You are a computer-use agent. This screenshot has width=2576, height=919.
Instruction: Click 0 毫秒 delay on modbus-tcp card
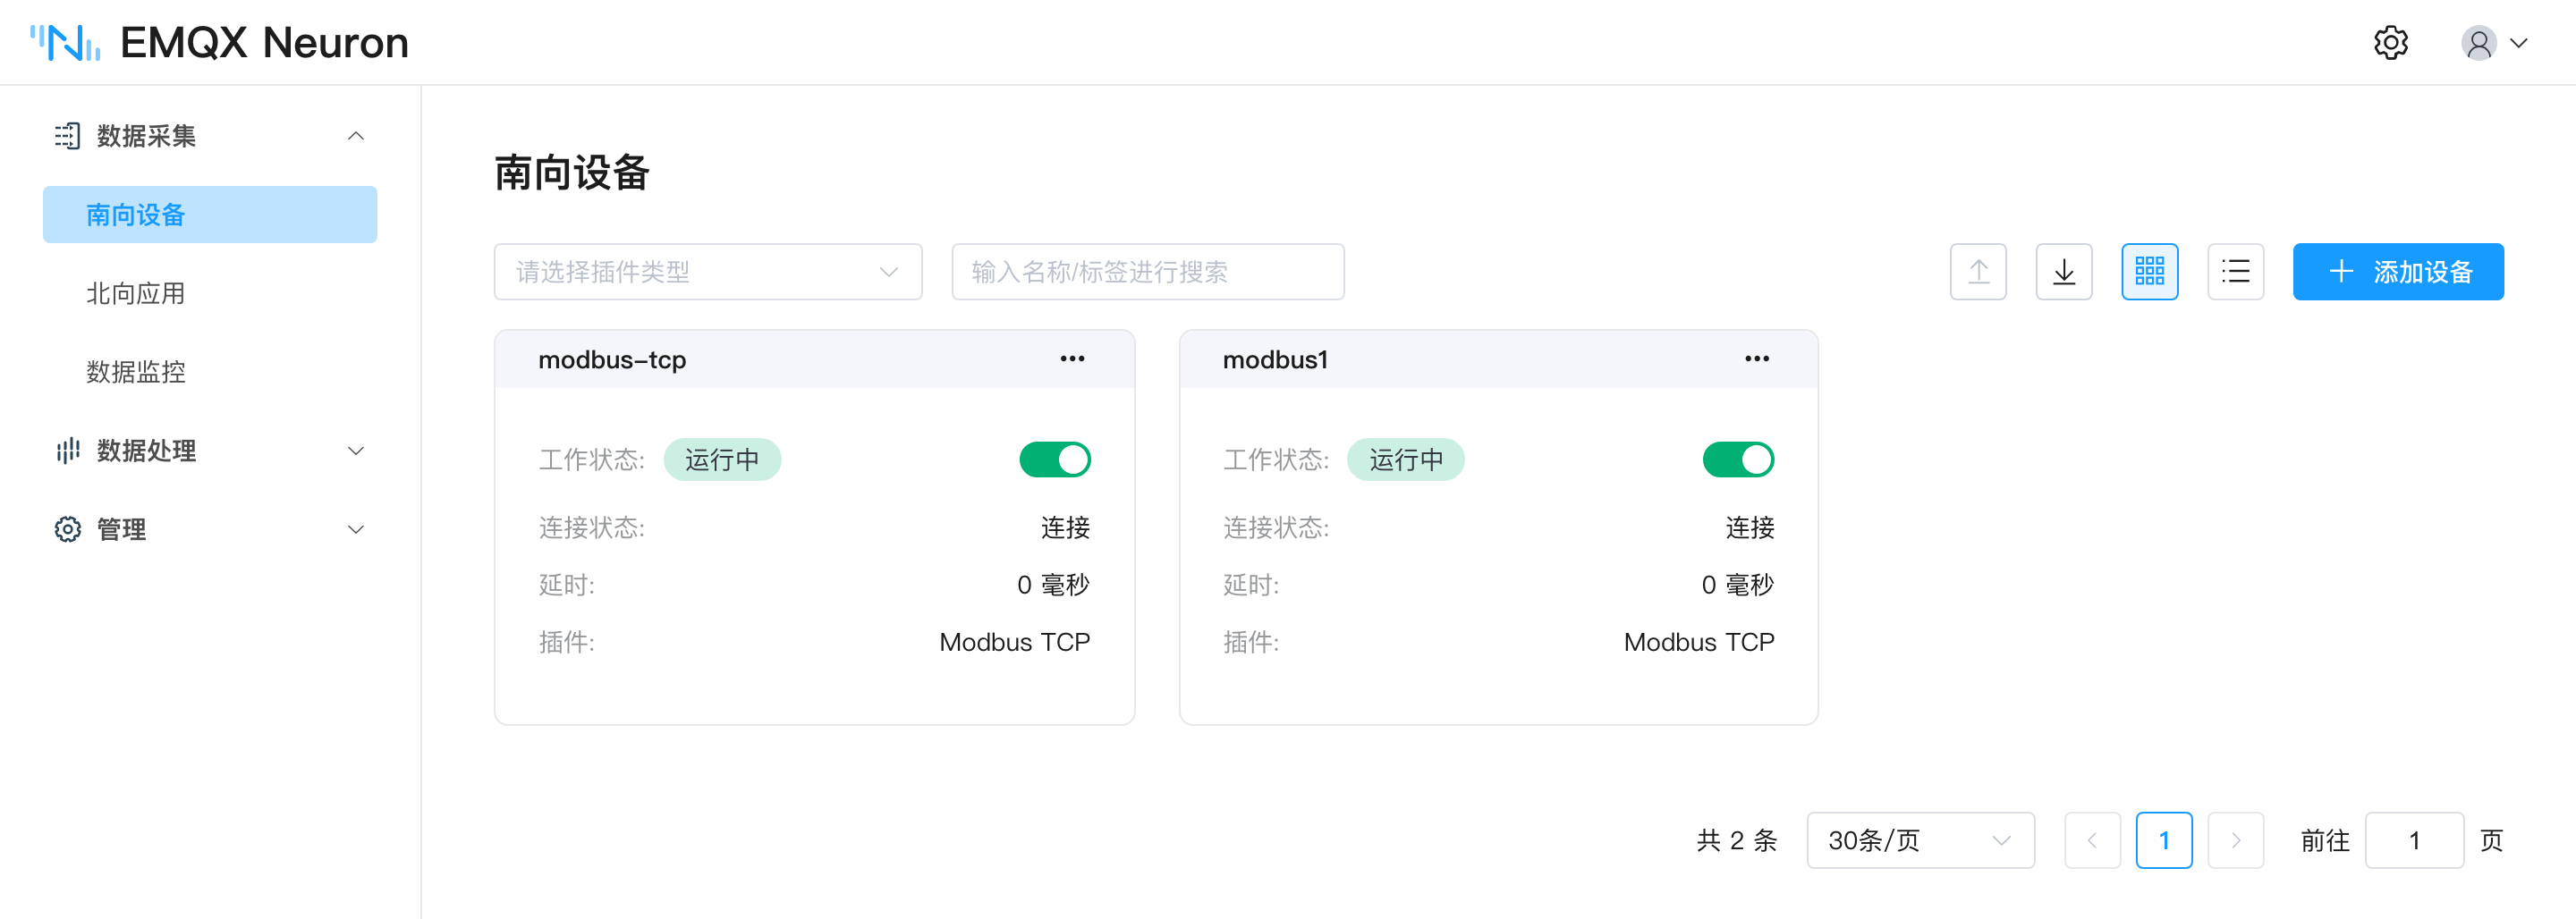pyautogui.click(x=1053, y=585)
